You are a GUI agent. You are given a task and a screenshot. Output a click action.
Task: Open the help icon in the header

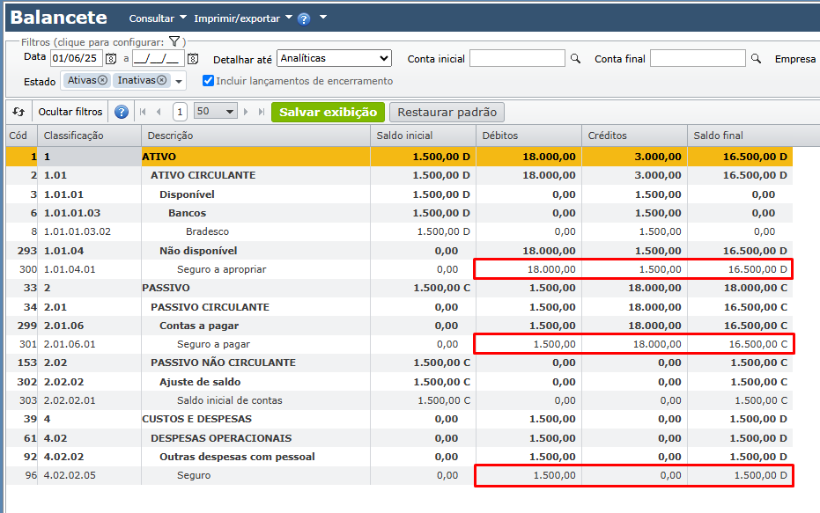click(304, 18)
